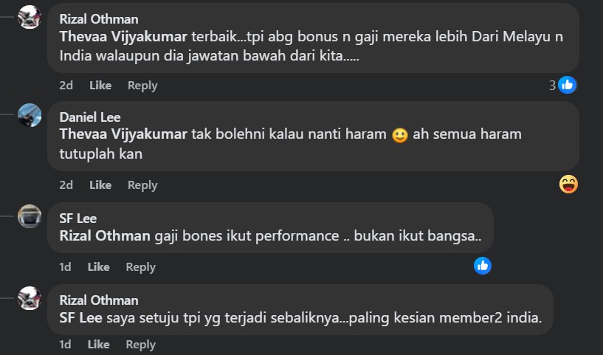Reply to Daniel Lee's comment
603x355 pixels.
tap(142, 185)
